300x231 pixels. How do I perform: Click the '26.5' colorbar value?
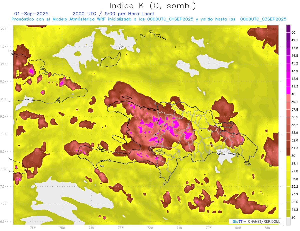[295, 179]
